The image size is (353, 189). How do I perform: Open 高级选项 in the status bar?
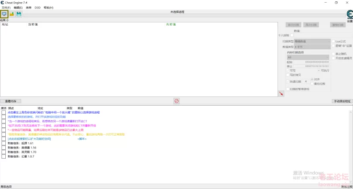[6, 187]
